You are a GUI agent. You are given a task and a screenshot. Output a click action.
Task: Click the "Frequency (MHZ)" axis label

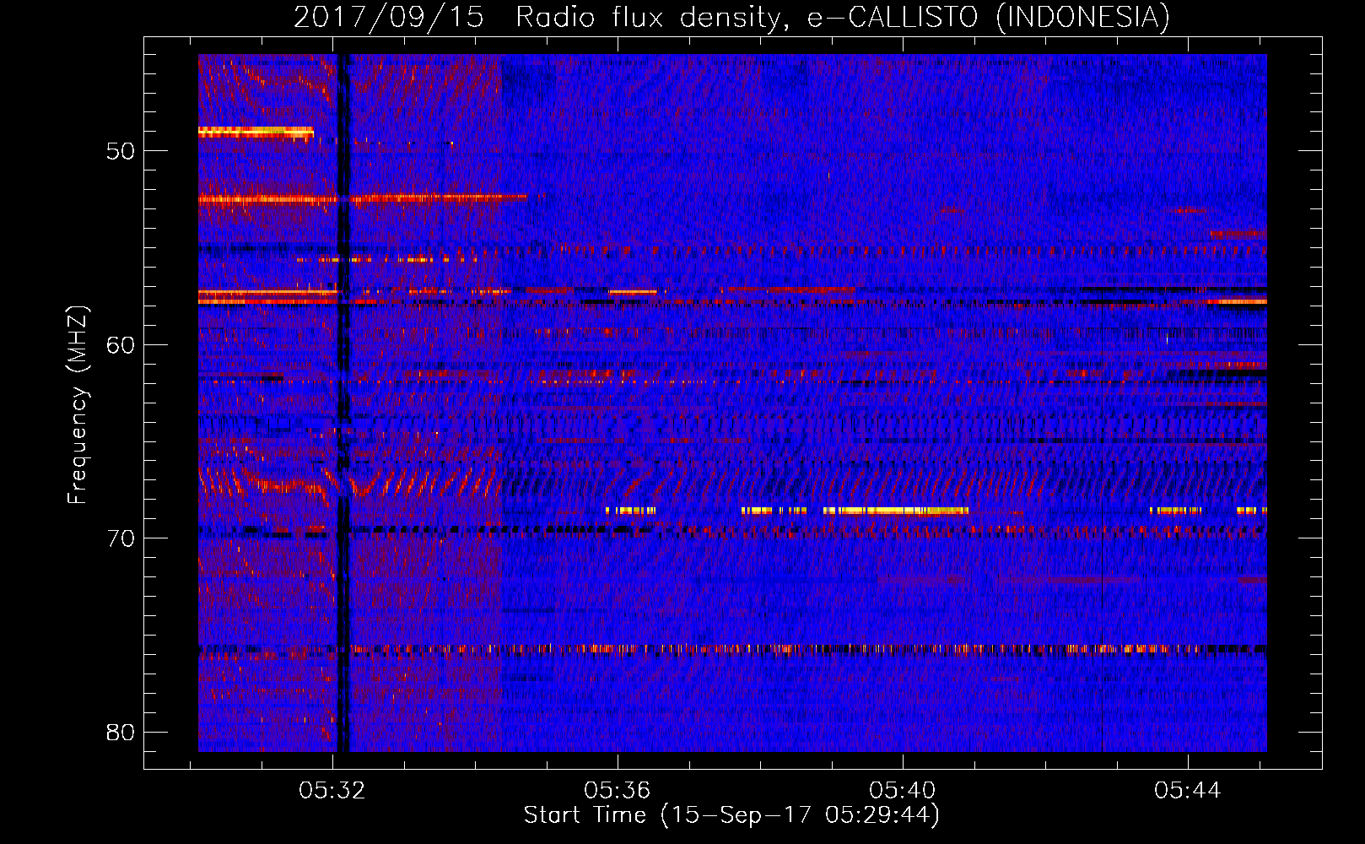coord(78,405)
